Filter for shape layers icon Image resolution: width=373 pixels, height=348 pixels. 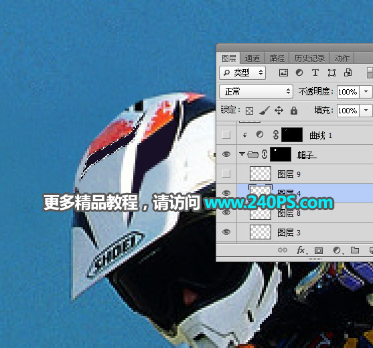click(x=331, y=72)
